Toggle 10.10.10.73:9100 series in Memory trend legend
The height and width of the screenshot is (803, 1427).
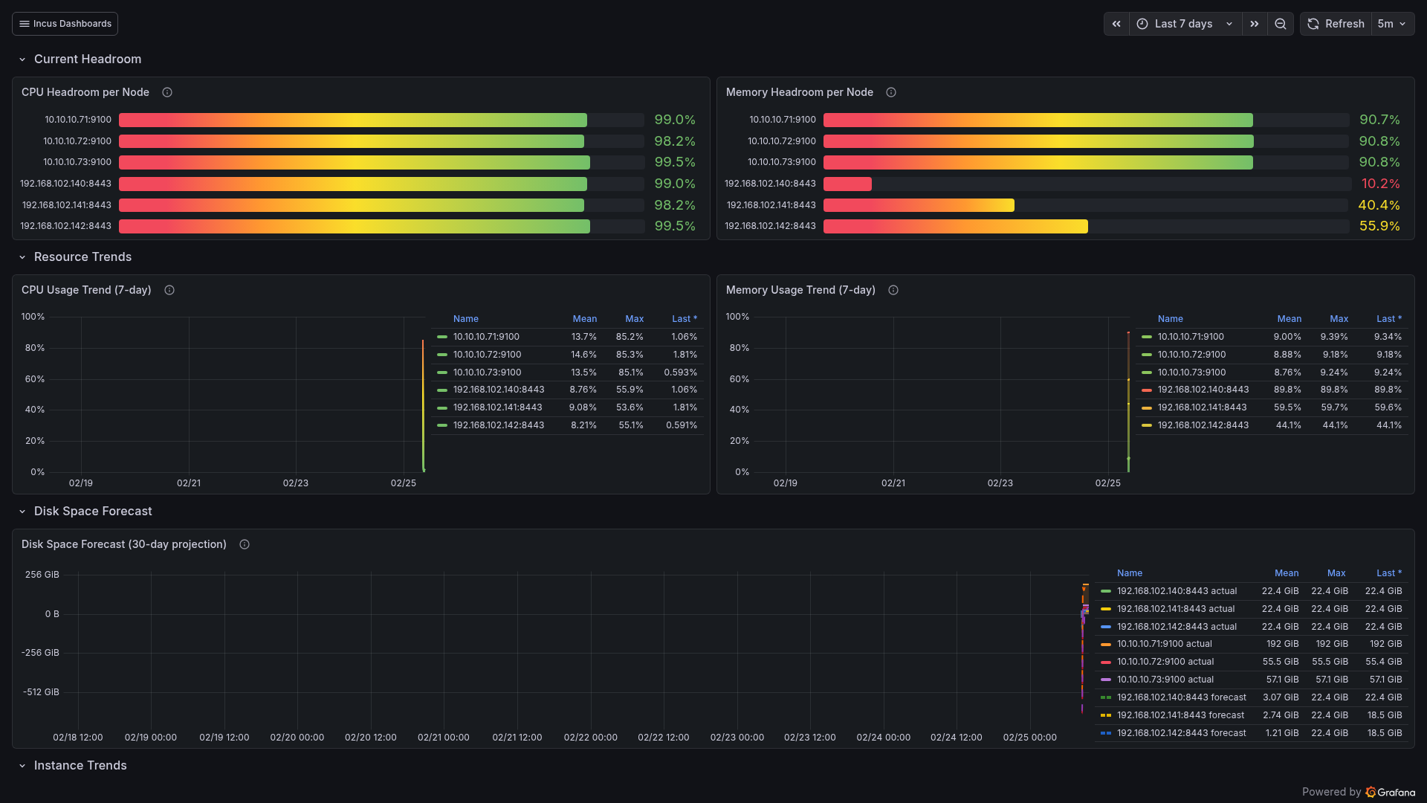coord(1191,373)
